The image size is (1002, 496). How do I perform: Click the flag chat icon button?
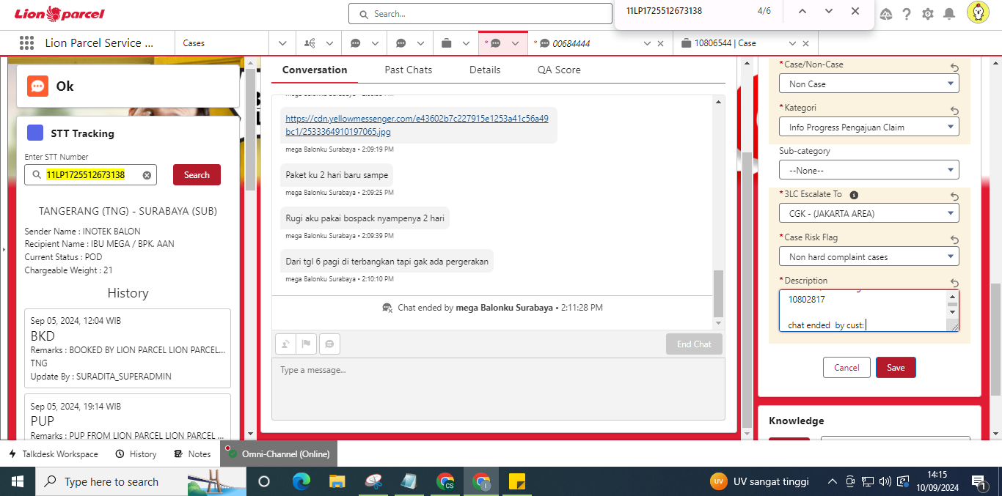coord(307,344)
